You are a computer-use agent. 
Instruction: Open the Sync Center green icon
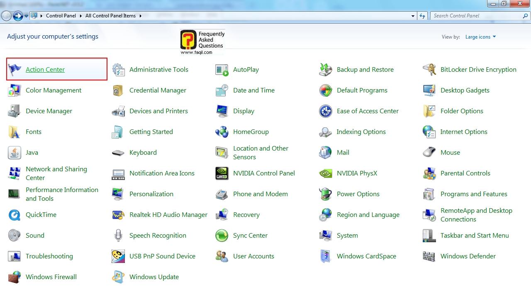[x=222, y=236]
